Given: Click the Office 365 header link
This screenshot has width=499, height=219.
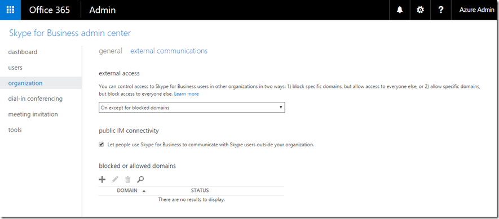Looking at the screenshot, I should pyautogui.click(x=49, y=10).
